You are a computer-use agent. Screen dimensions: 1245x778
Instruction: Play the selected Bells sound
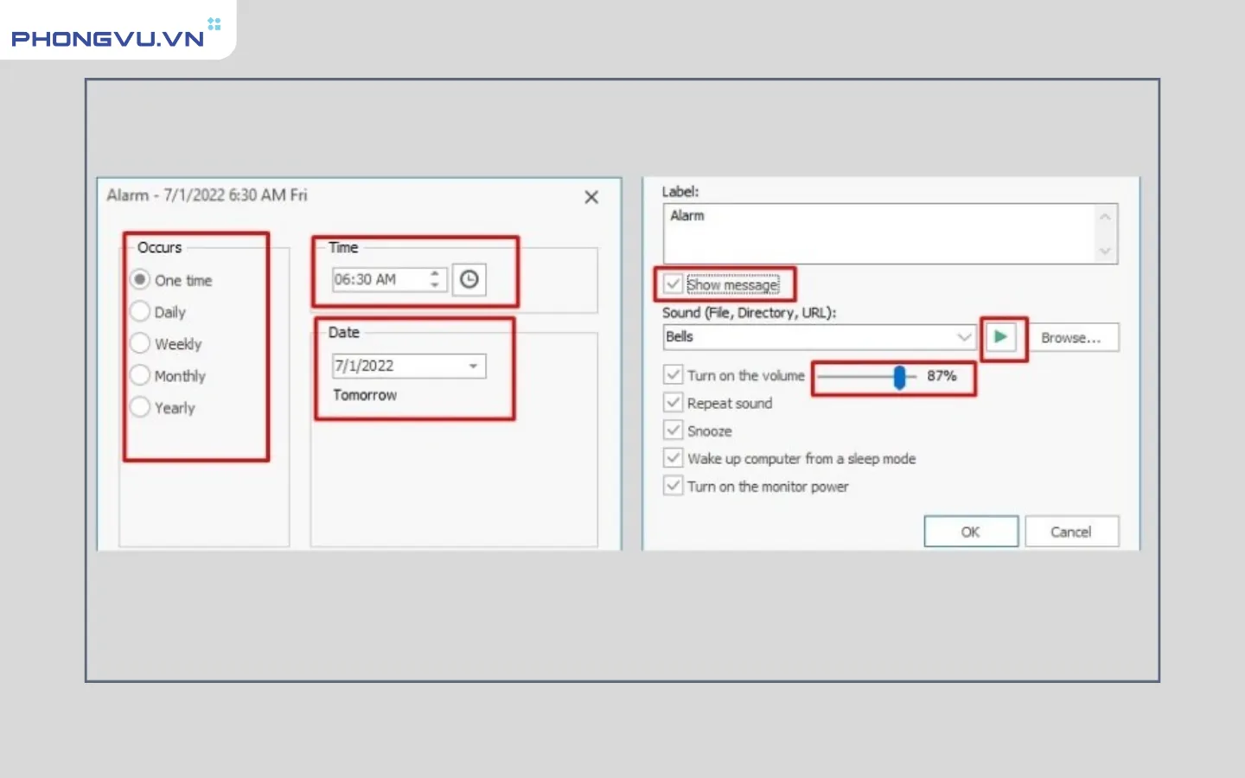(x=1000, y=337)
